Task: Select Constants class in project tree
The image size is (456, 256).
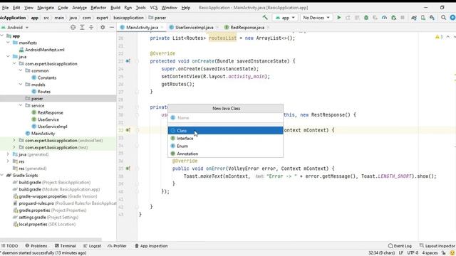Action: pyautogui.click(x=47, y=78)
